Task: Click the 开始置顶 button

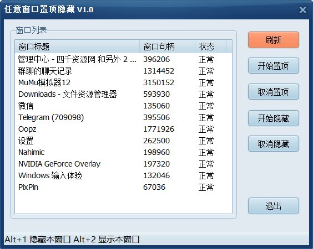Action: [274, 66]
